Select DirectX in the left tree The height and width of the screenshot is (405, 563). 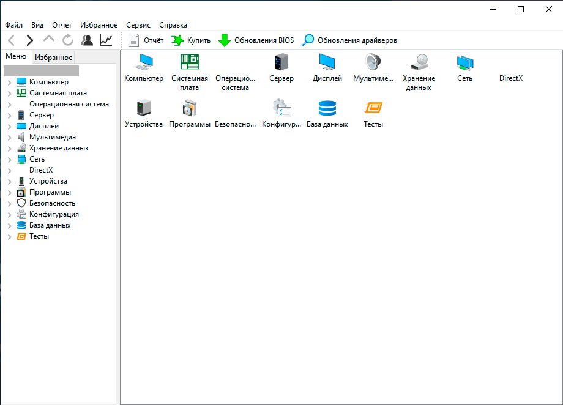41,170
